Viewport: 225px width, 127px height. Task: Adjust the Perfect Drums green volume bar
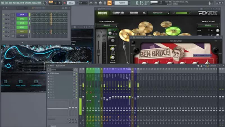coord(182,13)
